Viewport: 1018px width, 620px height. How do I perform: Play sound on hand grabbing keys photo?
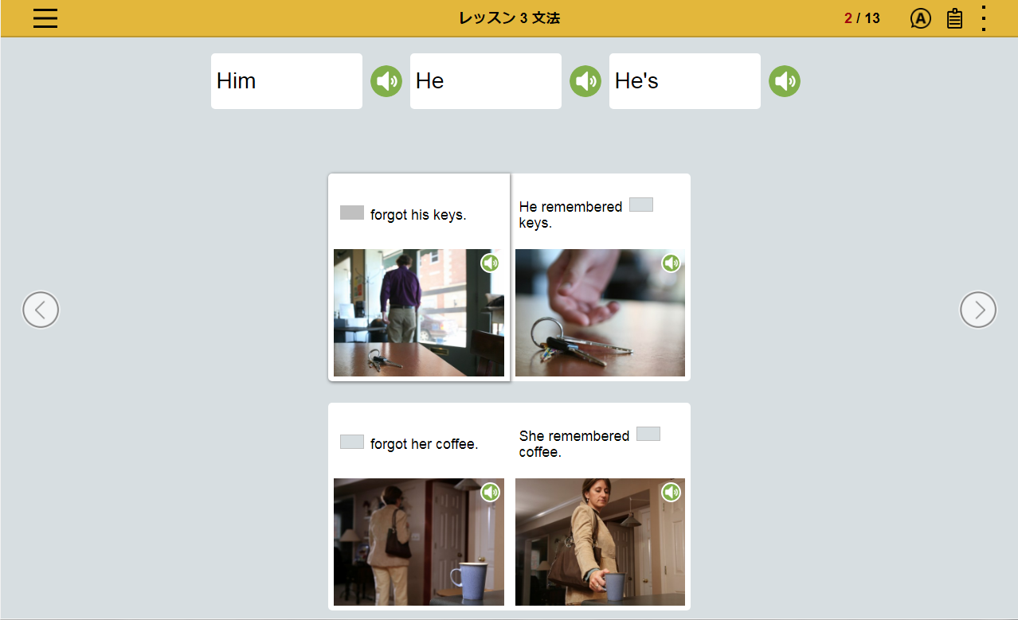click(x=671, y=263)
